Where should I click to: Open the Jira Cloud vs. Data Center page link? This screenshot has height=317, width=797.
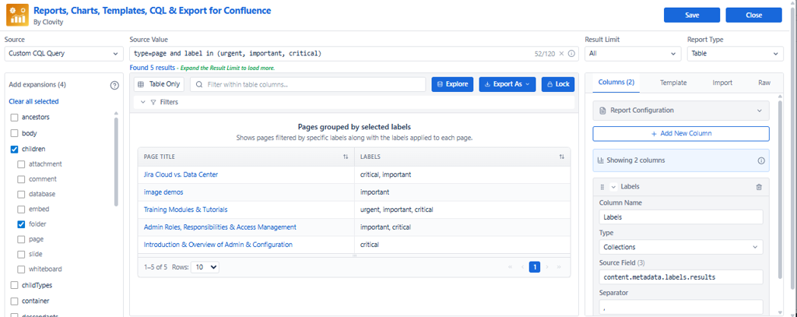point(181,174)
